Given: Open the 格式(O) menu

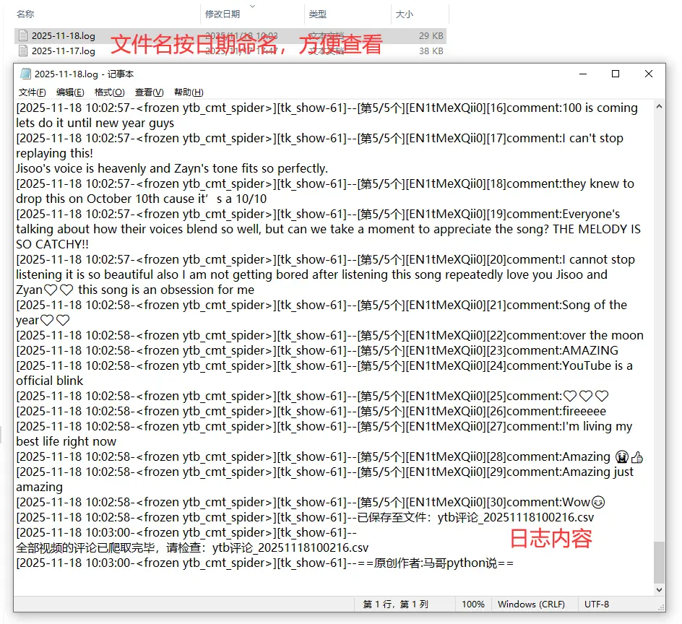Looking at the screenshot, I should [x=110, y=92].
